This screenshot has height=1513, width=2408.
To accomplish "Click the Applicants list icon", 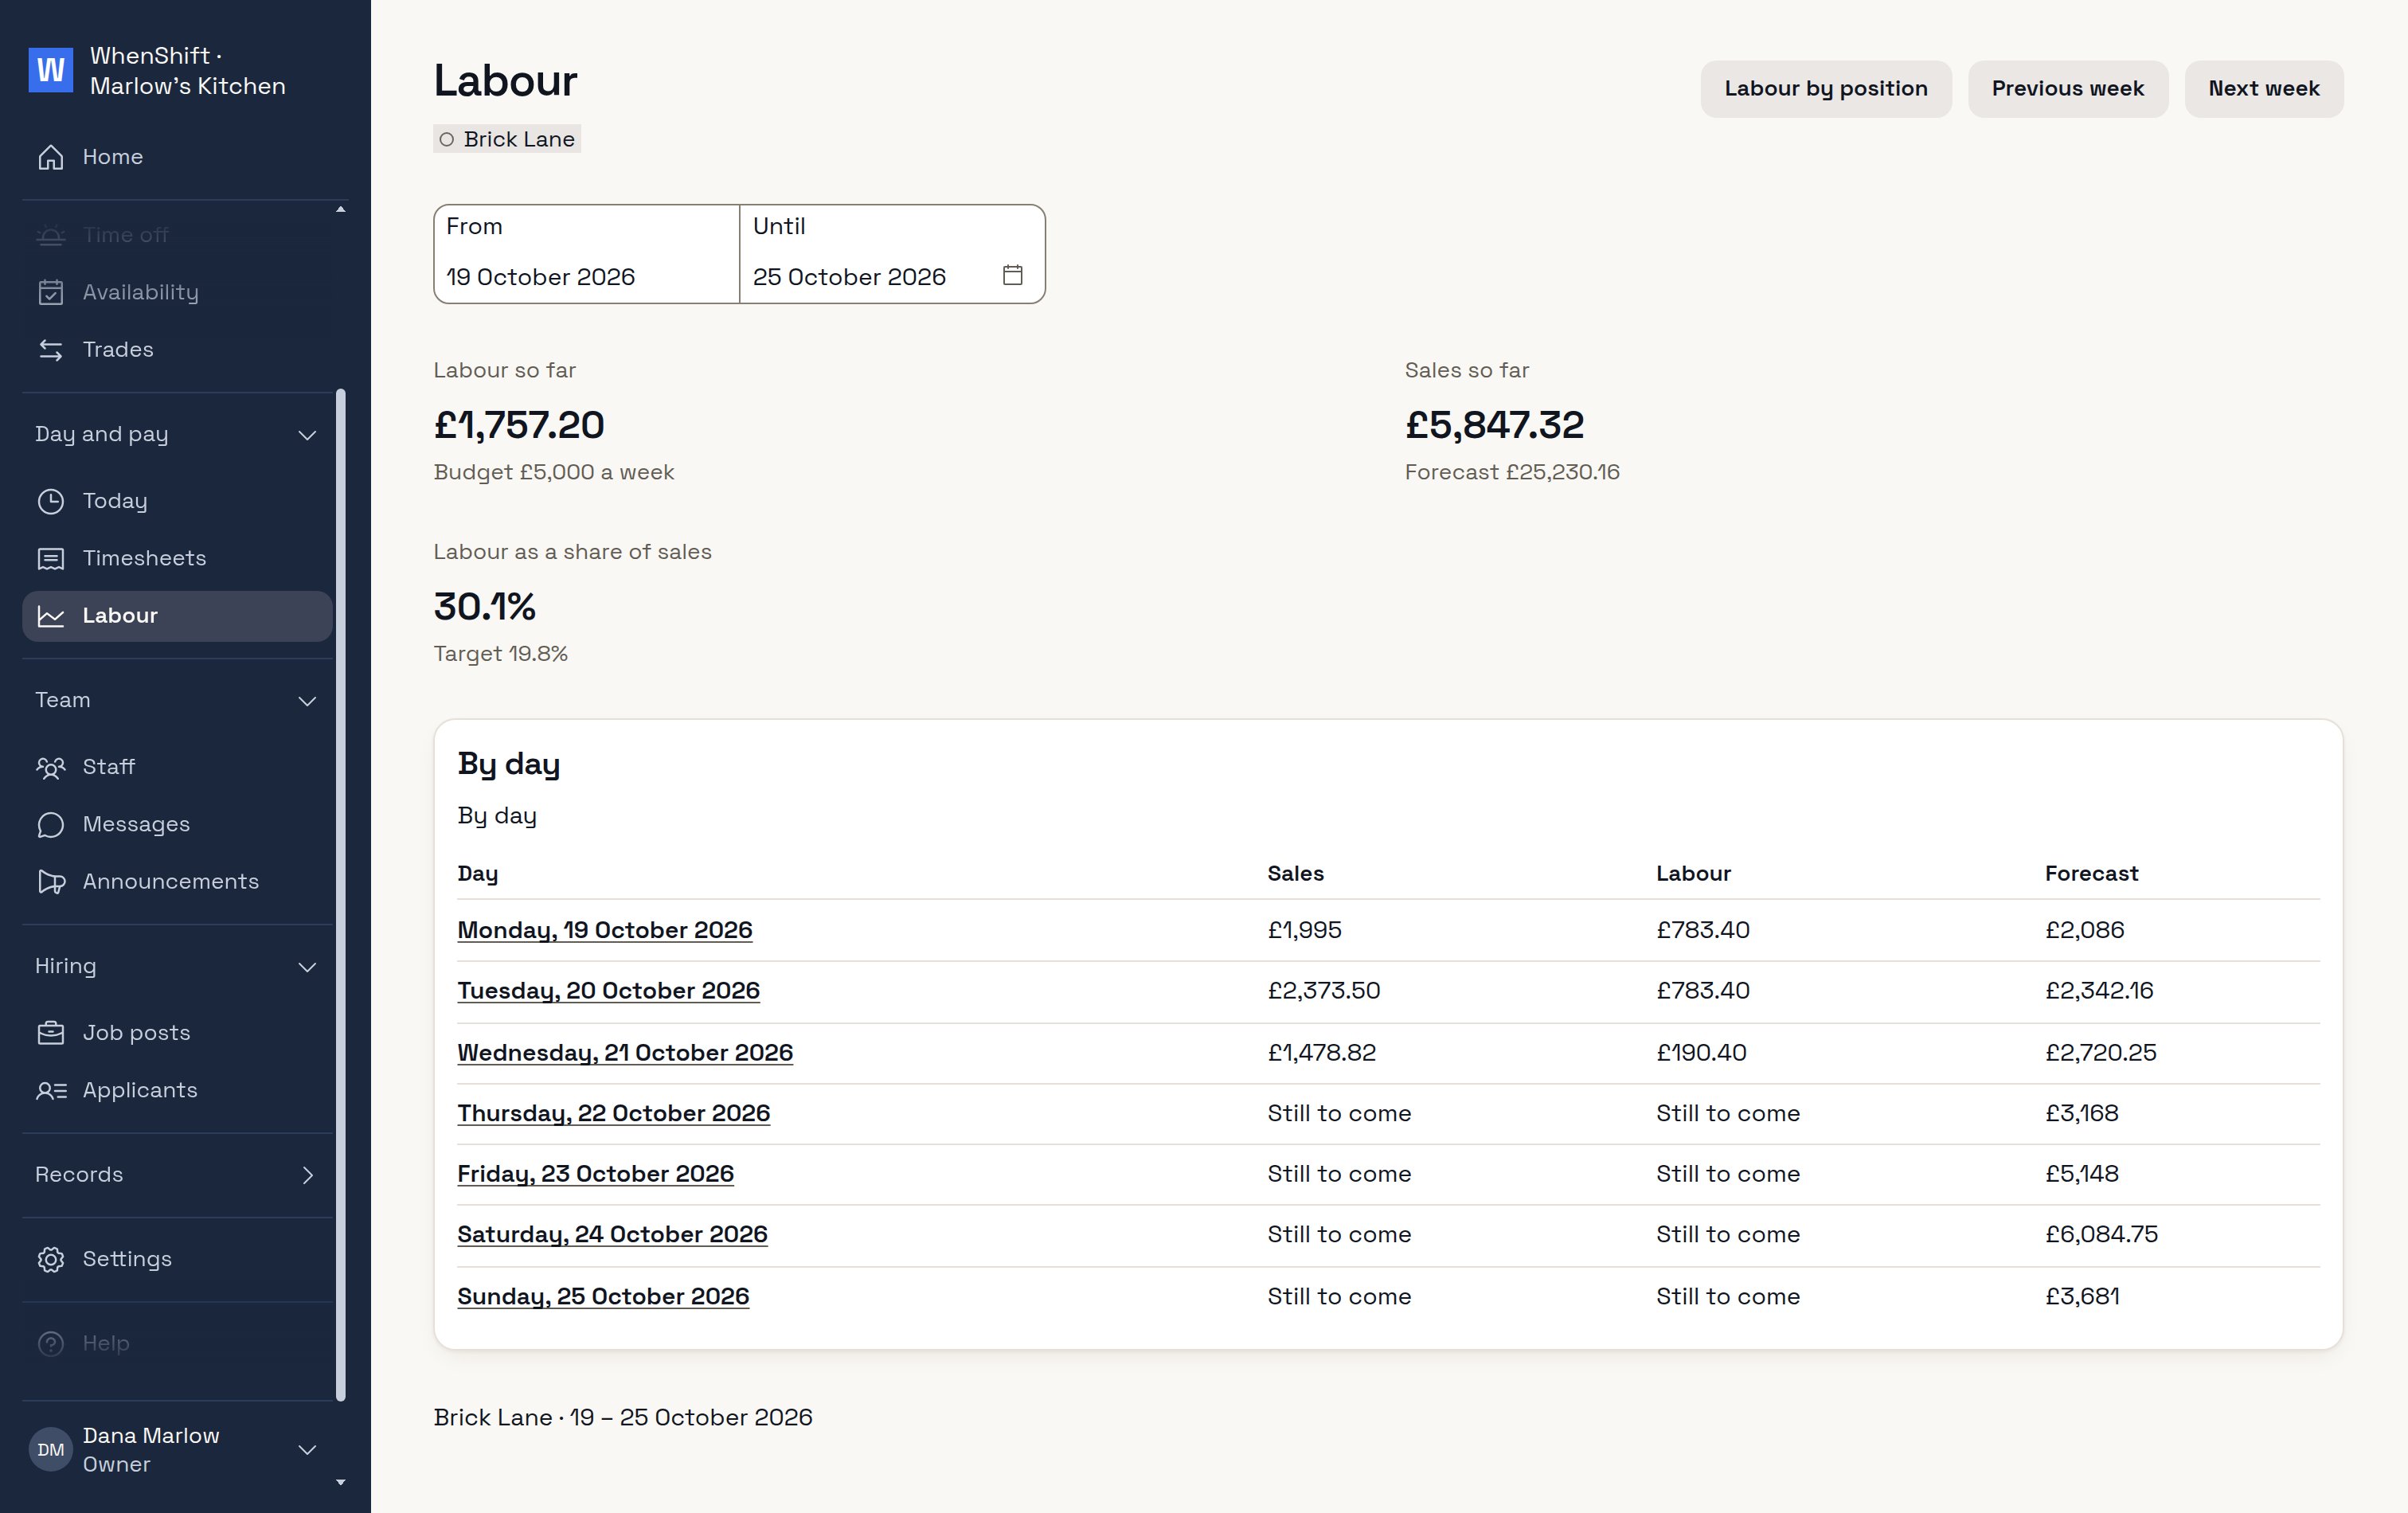I will (51, 1090).
